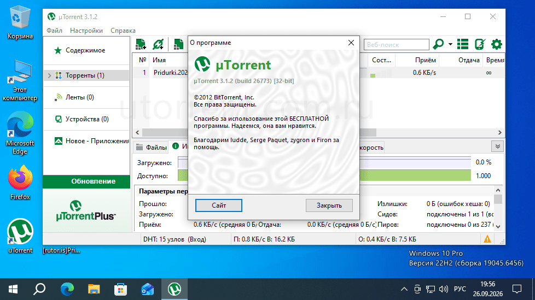This screenshot has width=535, height=300.
Task: Show hidden tray icons chevron
Action: (404, 289)
